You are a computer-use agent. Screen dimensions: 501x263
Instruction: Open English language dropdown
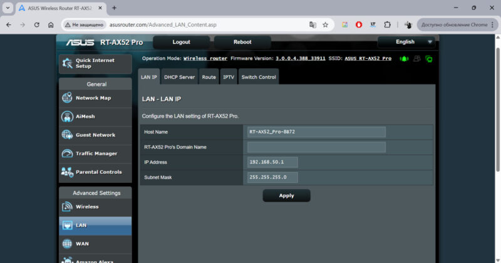pos(406,42)
